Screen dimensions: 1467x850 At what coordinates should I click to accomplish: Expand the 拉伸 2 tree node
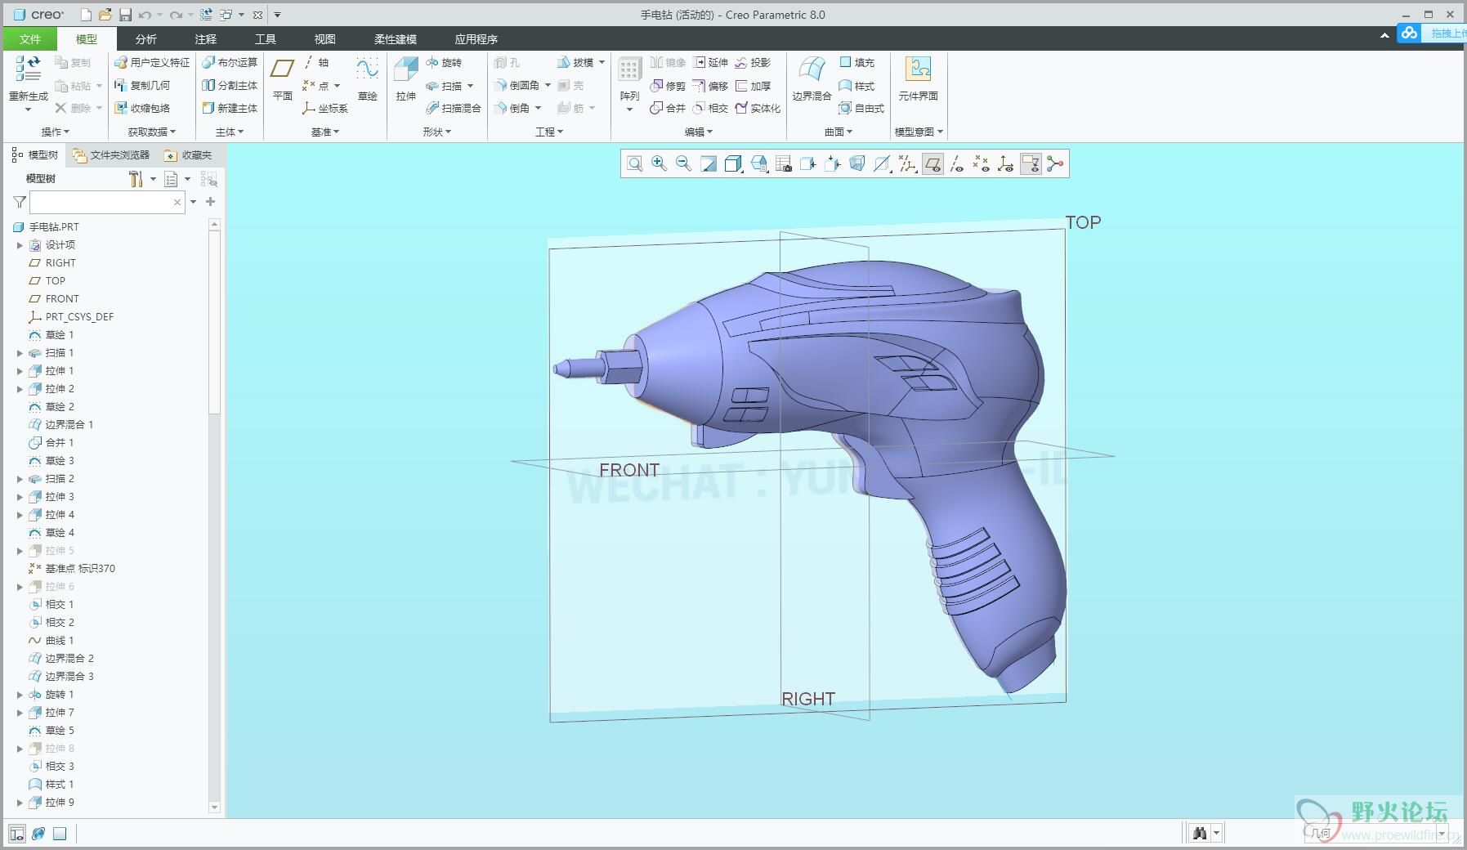tap(20, 389)
